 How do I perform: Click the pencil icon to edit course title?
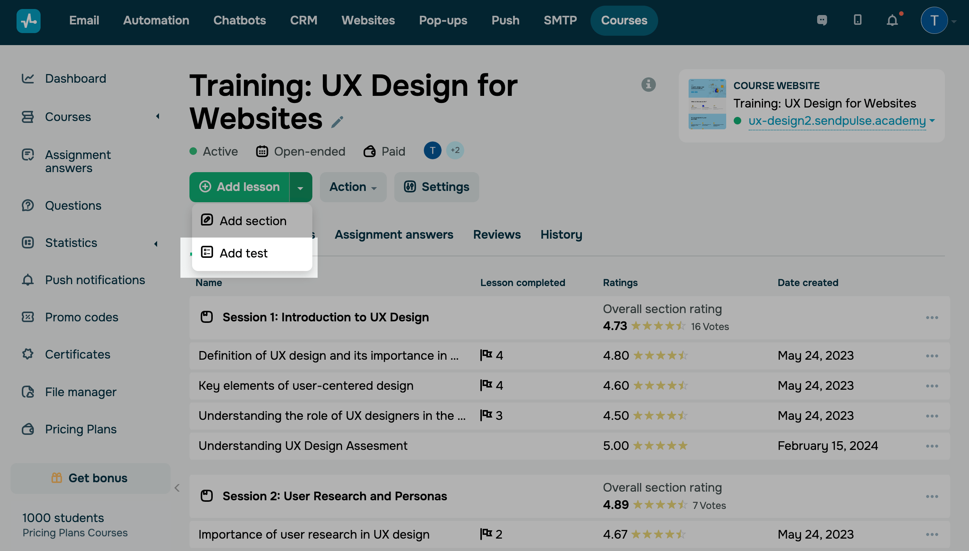(337, 122)
